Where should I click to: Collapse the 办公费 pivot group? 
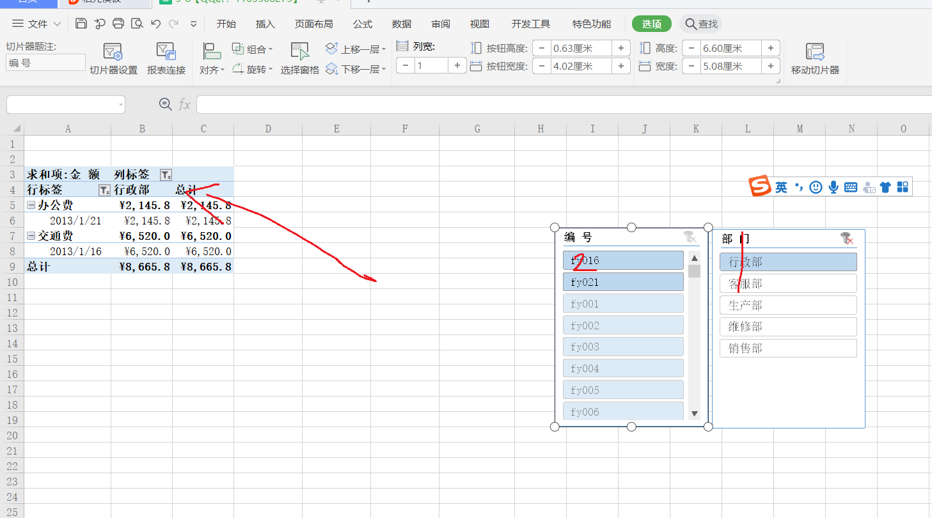coord(31,205)
